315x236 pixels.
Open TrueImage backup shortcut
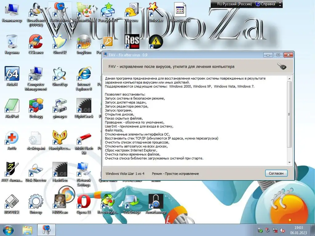point(132,204)
